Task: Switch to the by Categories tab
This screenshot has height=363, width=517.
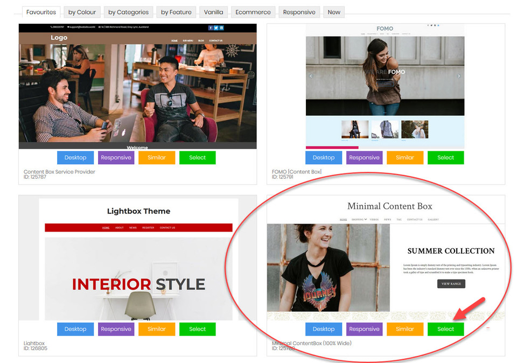Action: (128, 12)
